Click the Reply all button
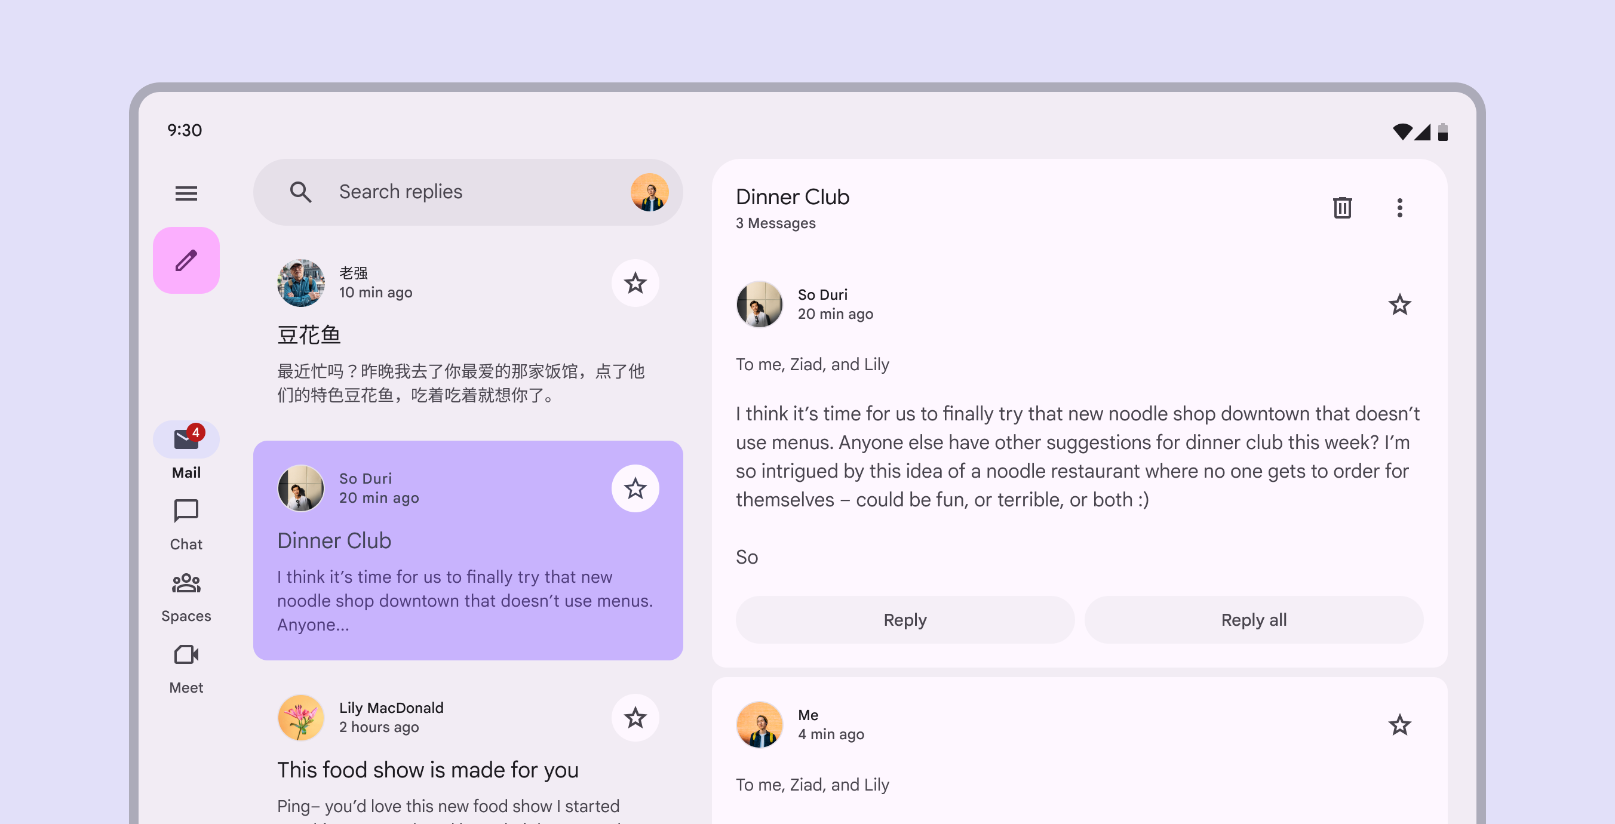 pos(1253,619)
